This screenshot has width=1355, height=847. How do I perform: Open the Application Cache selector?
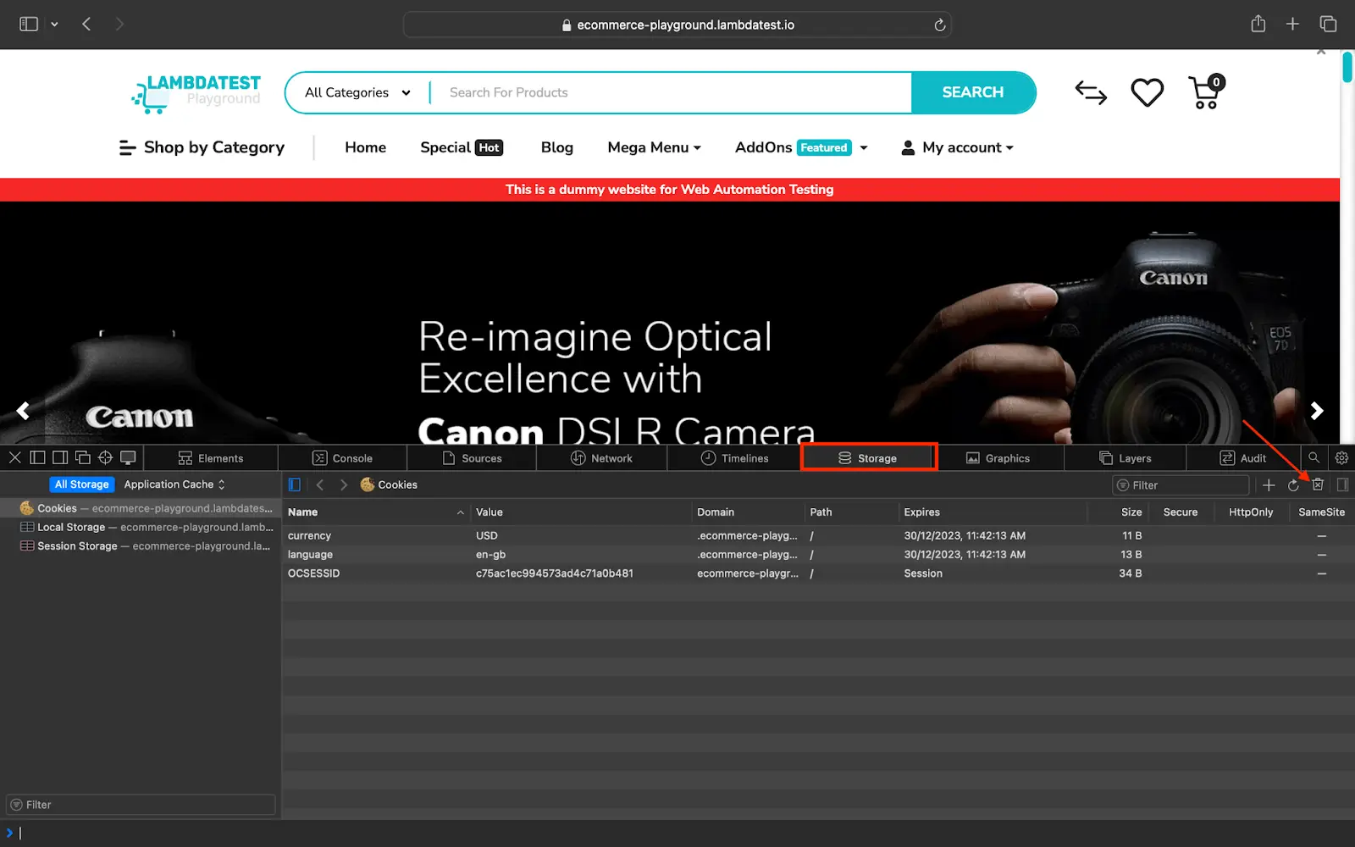point(174,484)
